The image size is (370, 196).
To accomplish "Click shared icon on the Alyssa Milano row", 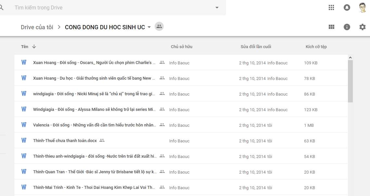I will [x=162, y=109].
